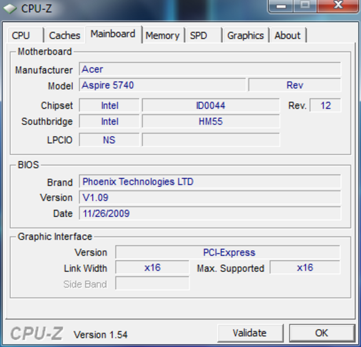Click Graphic Interface Version PCI-Express field
Screen dimensions: 361x347
coord(228,252)
